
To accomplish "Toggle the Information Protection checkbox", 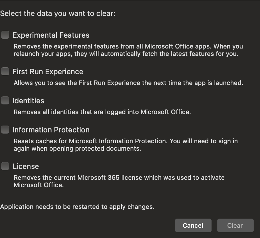I will (5, 130).
